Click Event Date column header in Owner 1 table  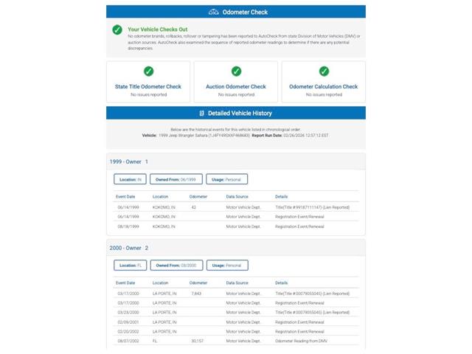[x=125, y=197]
